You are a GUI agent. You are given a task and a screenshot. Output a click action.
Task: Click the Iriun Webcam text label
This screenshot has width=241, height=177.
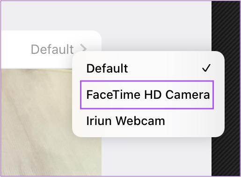[125, 121]
